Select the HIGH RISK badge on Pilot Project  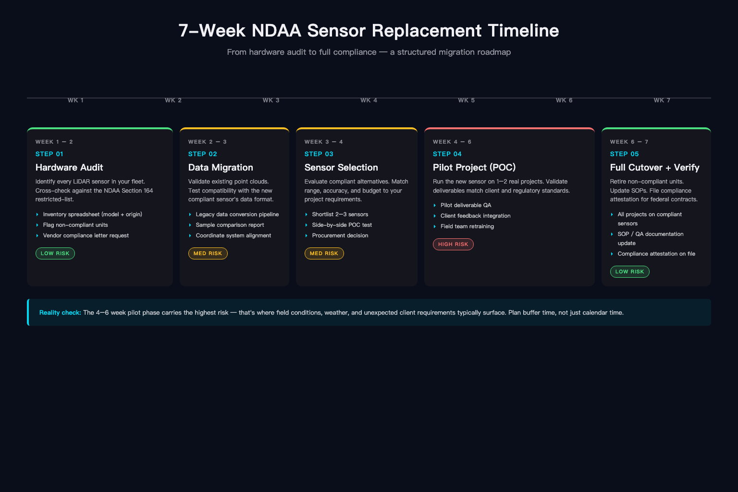pos(453,244)
